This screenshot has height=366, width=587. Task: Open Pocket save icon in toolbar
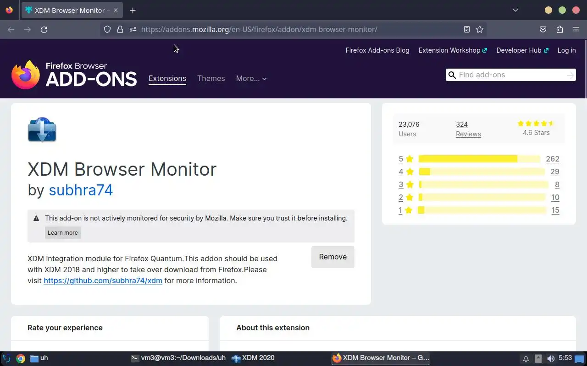point(543,29)
